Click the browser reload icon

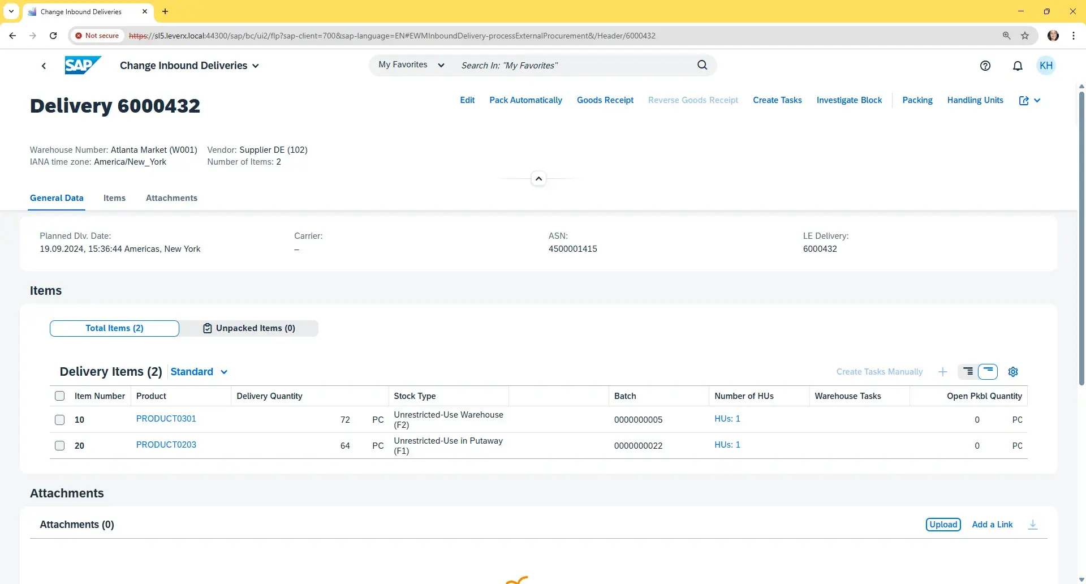coord(53,36)
